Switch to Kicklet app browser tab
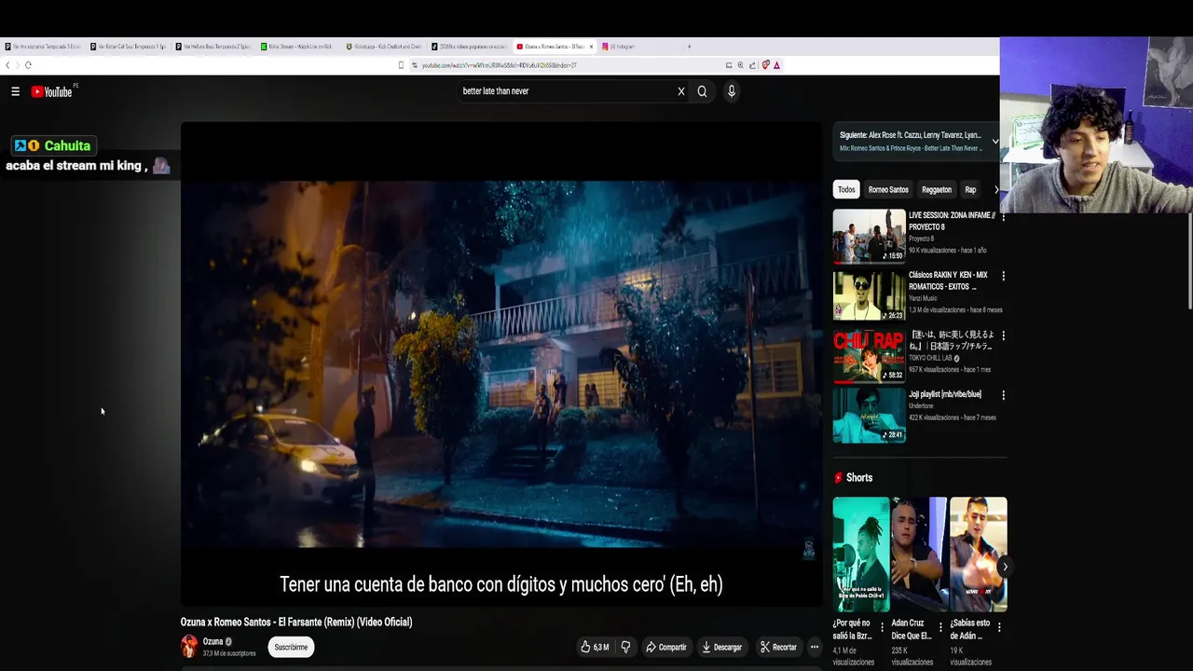Screen dimensions: 1193x671 point(385,47)
